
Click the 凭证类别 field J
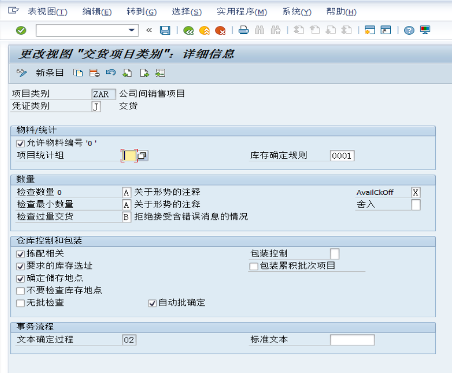(x=96, y=107)
